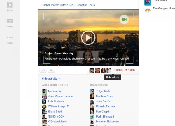This screenshot has height=126, width=175.
Task: Open Cláriston Moura's profile
Action: click(x=57, y=122)
